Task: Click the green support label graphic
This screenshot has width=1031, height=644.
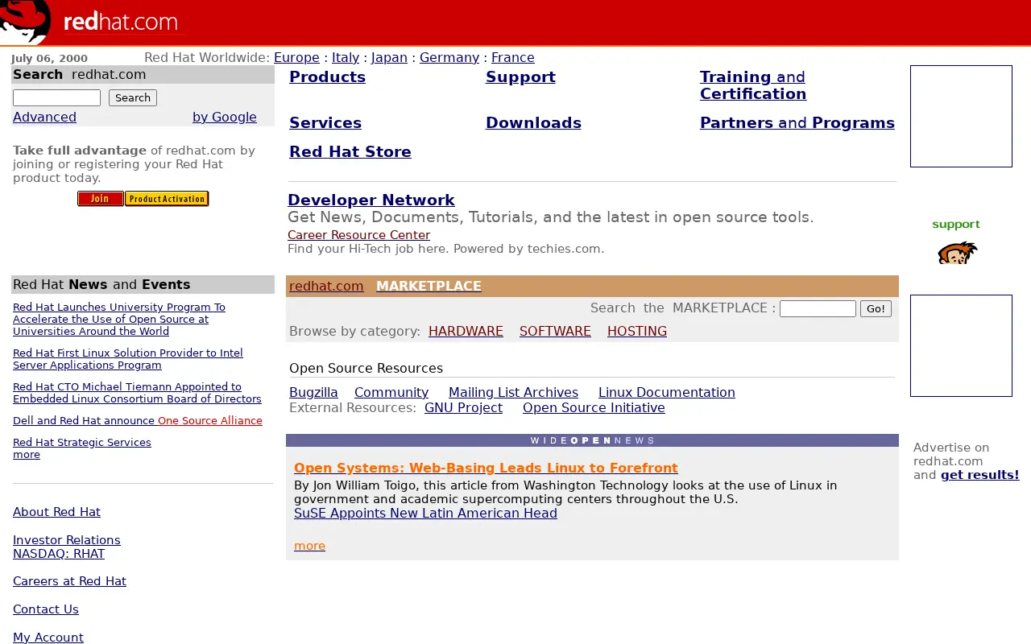Action: 956,225
